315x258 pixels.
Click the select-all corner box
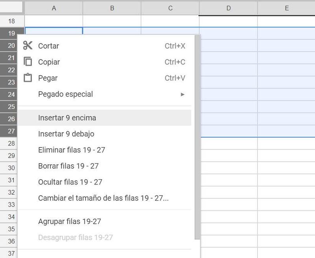12,7
